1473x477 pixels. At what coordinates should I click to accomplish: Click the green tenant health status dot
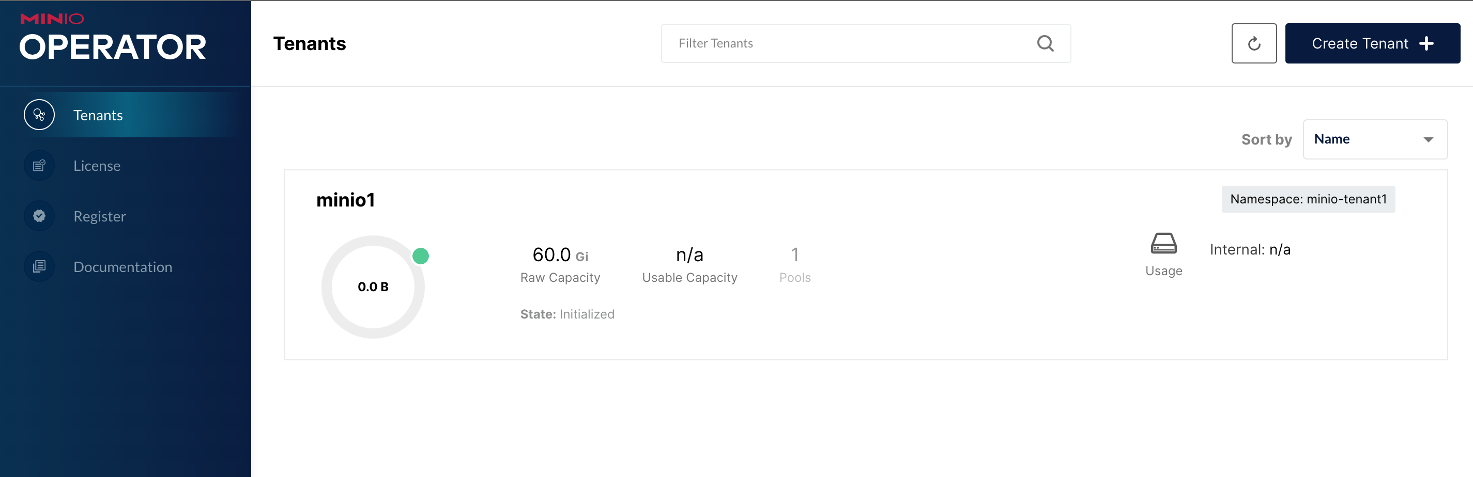(420, 256)
